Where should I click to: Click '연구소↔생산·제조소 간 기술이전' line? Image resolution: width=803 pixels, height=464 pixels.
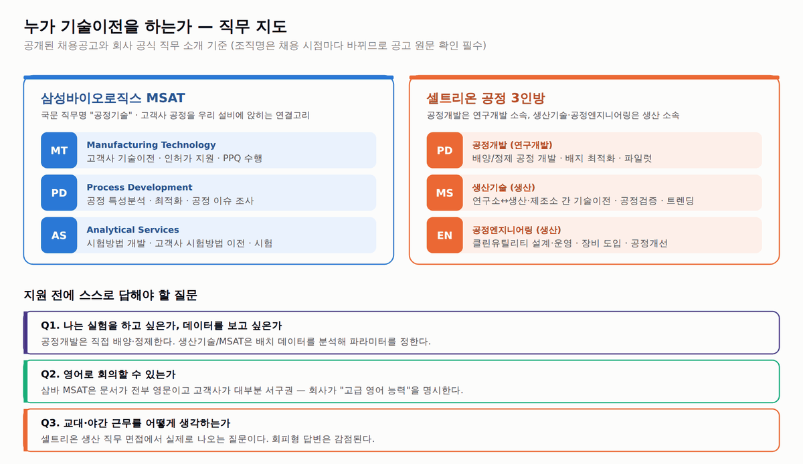pos(584,201)
